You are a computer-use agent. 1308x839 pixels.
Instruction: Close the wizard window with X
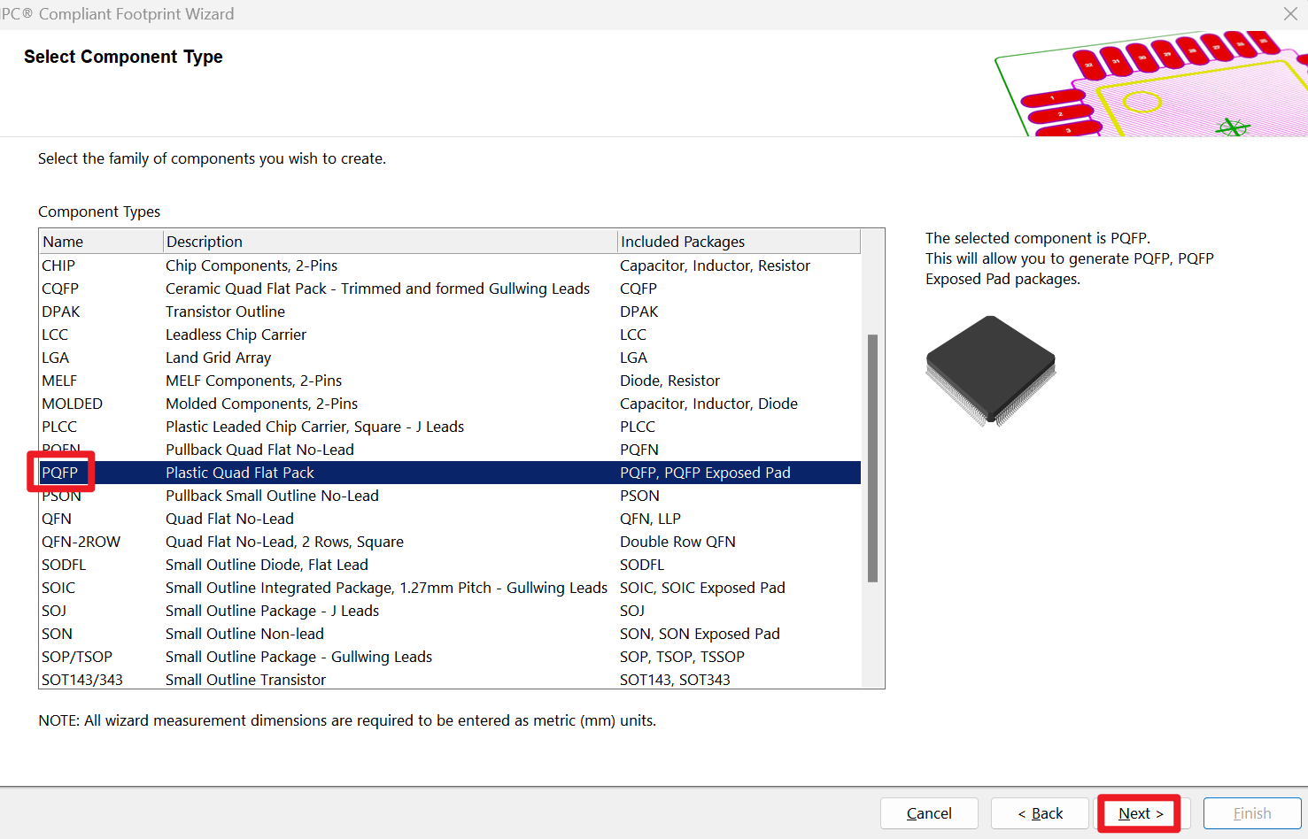point(1290,13)
